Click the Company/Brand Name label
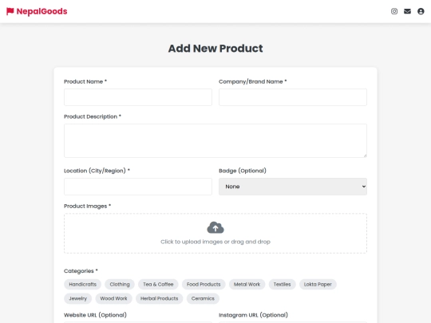The image size is (431, 323). point(252,81)
